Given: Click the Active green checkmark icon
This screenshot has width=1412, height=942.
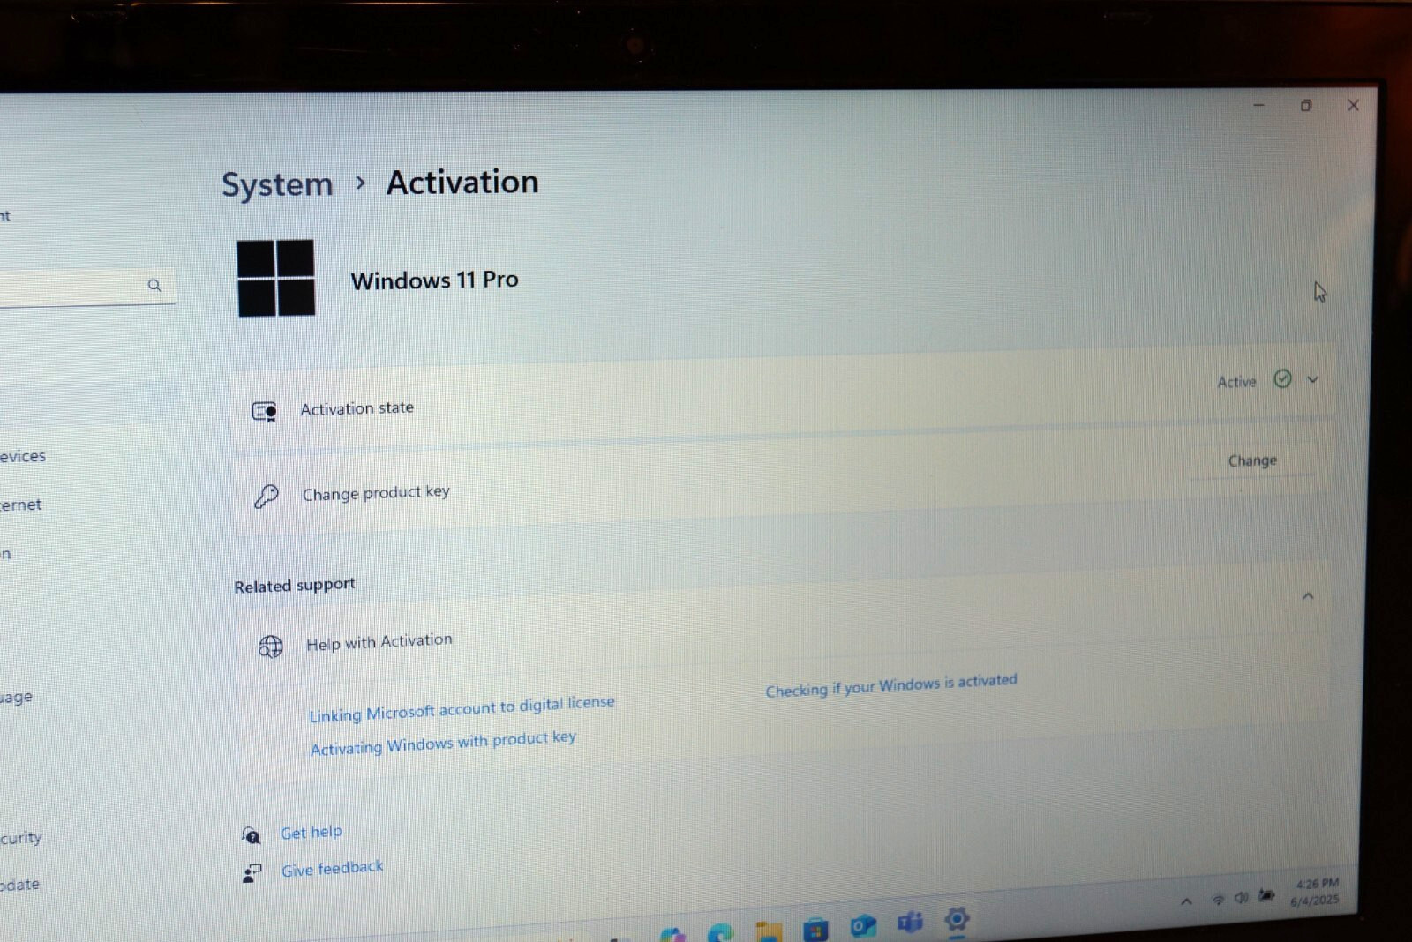Looking at the screenshot, I should coord(1282,378).
